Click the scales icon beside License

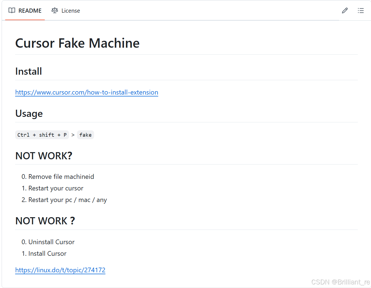tap(55, 10)
